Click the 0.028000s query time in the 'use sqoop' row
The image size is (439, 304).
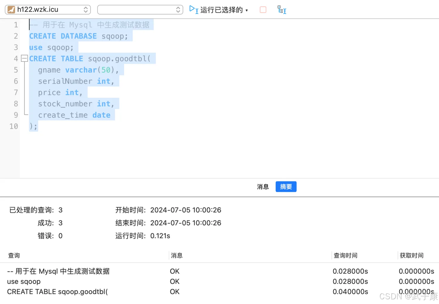tap(350, 281)
